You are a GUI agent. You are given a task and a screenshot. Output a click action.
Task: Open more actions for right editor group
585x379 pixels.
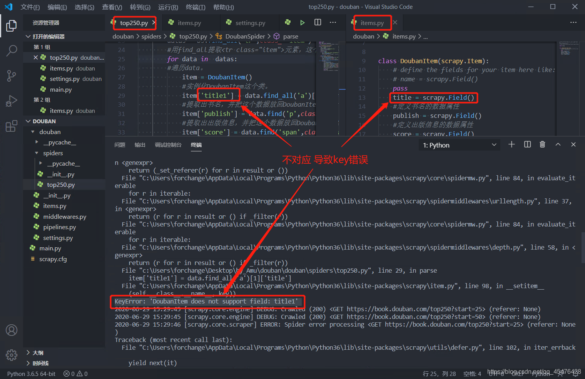point(573,22)
